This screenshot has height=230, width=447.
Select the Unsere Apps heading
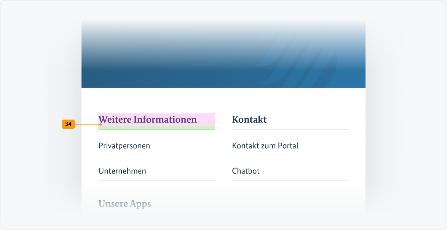[x=125, y=203]
